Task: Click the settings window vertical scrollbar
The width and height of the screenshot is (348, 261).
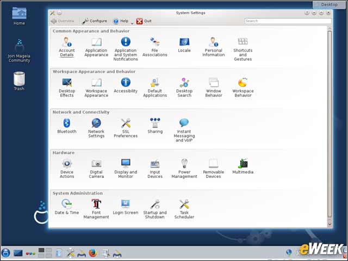Action: pyautogui.click(x=330, y=125)
